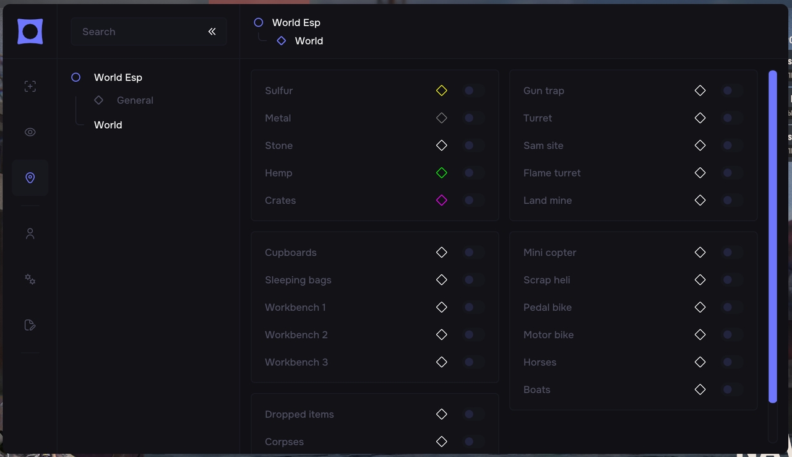
Task: Click the document edit icon in sidebar
Action: coord(30,325)
